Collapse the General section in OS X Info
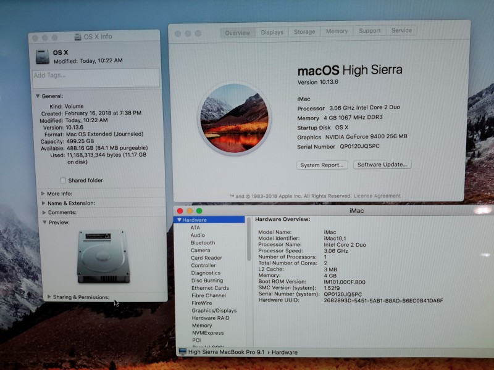 (x=38, y=96)
